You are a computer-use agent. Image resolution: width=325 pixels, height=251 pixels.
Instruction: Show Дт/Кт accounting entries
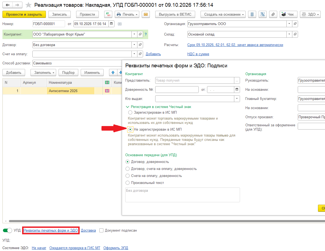coord(108,14)
